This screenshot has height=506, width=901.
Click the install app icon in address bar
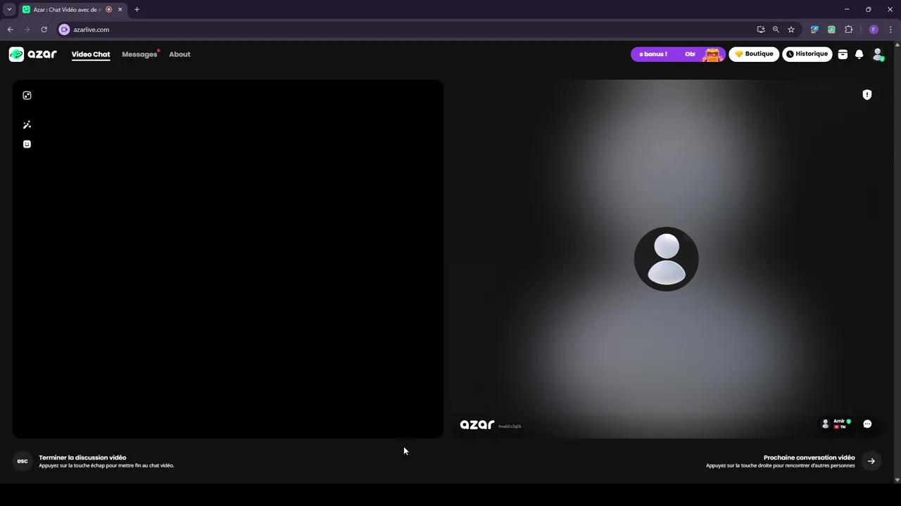coord(761,30)
